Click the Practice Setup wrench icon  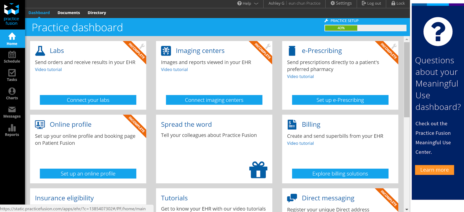pos(326,21)
